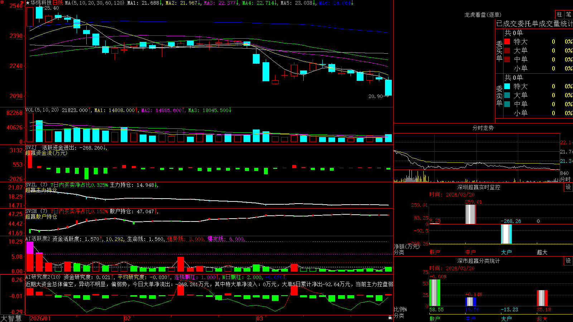Click the 25.40 high price annotation
Screen dimensions: 573x322
click(51, 8)
